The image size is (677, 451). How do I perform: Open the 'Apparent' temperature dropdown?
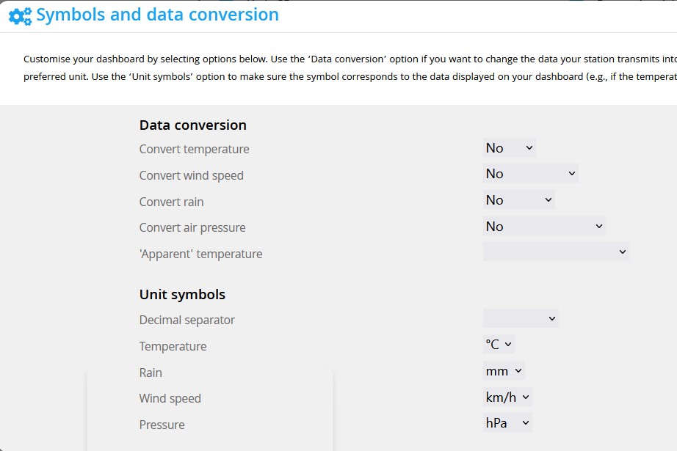[x=556, y=251]
